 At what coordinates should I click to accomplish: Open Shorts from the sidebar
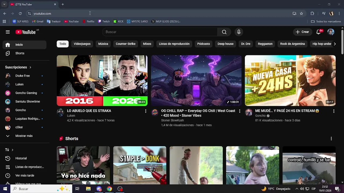pyautogui.click(x=24, y=53)
